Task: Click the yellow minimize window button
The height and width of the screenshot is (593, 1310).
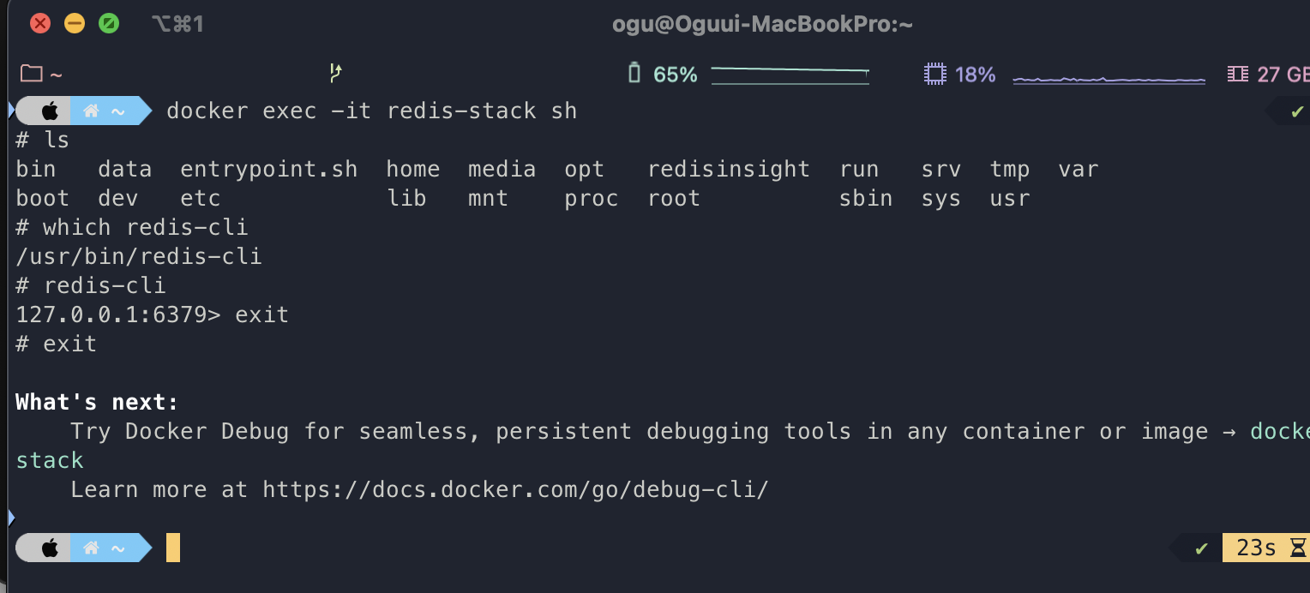Action: pos(75,23)
